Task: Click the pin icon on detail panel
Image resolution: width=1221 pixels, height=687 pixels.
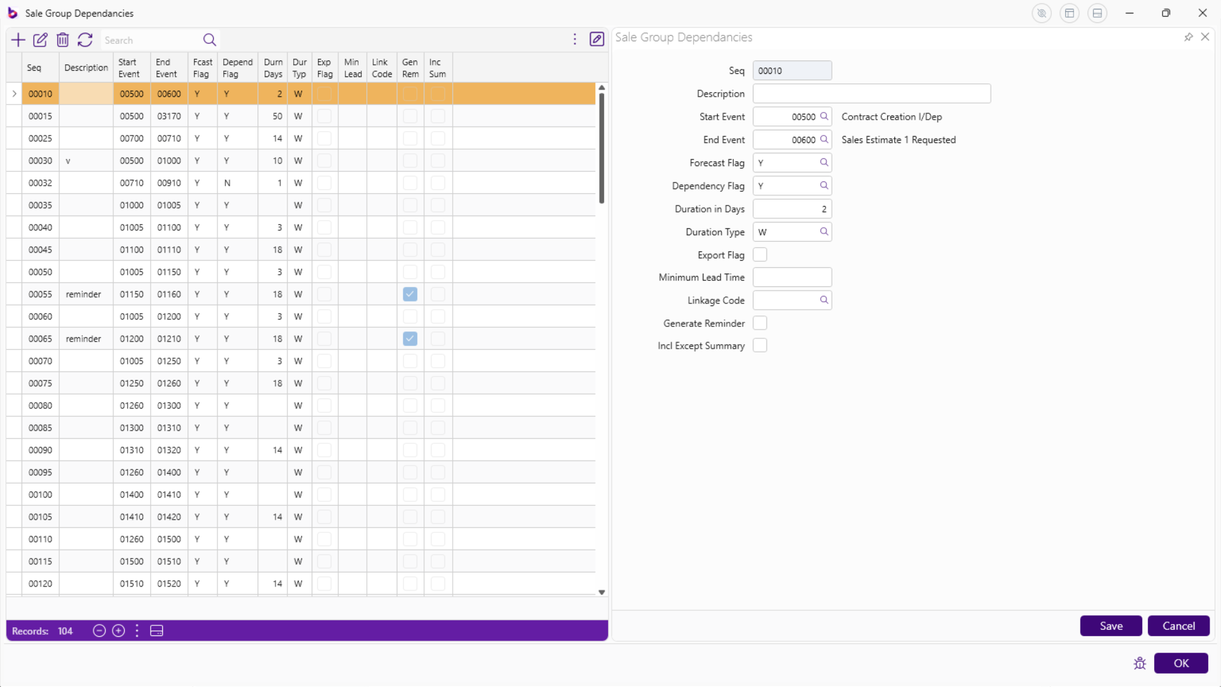Action: [1188, 37]
